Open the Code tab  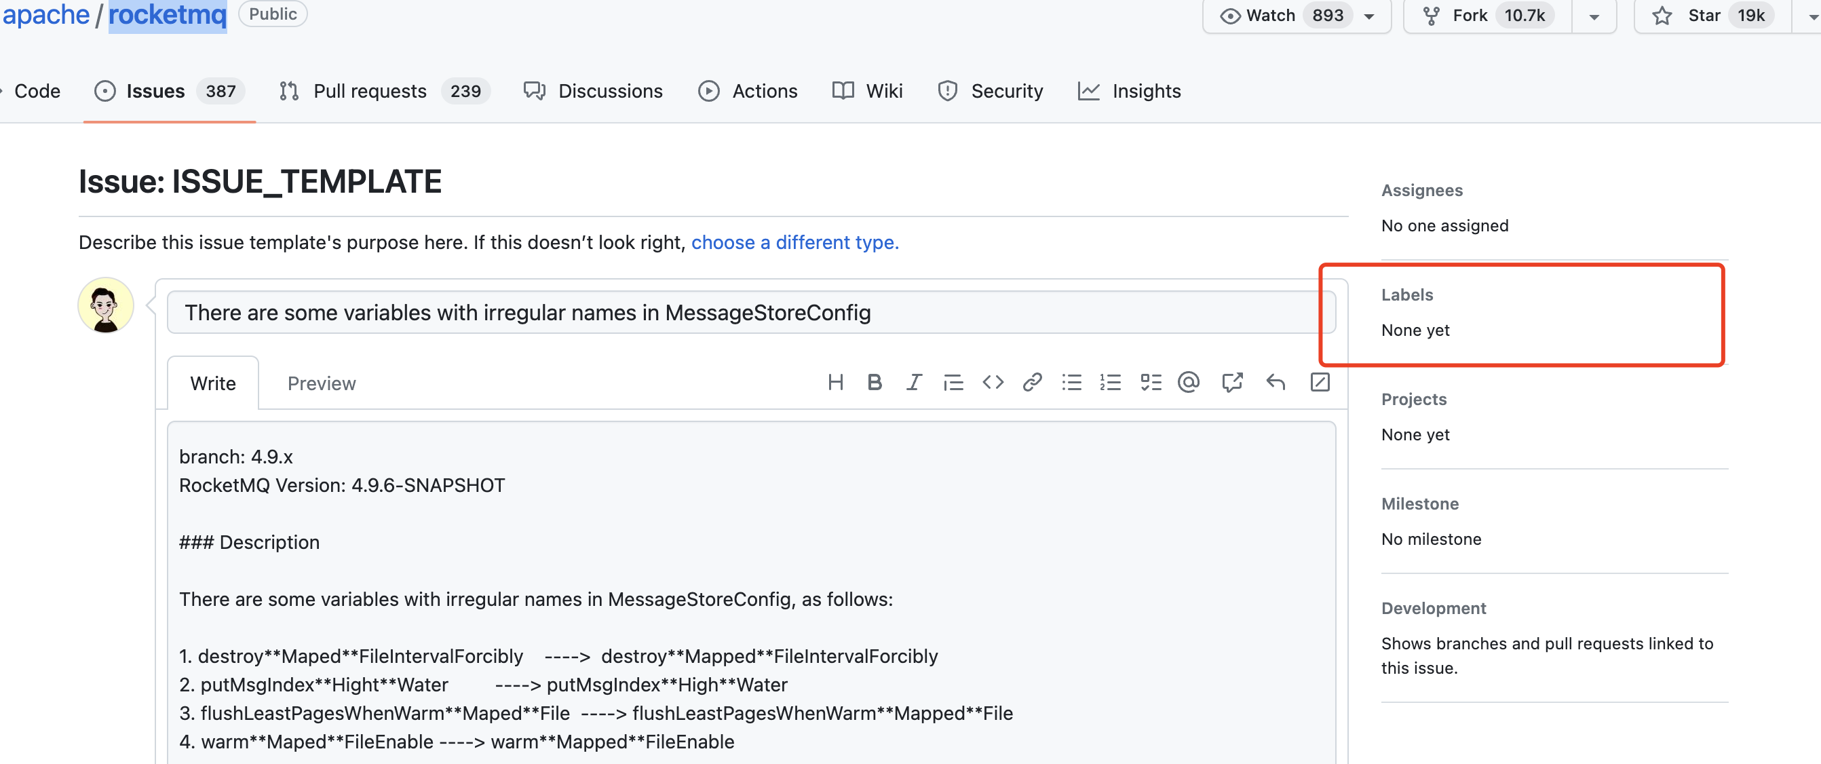pos(37,91)
